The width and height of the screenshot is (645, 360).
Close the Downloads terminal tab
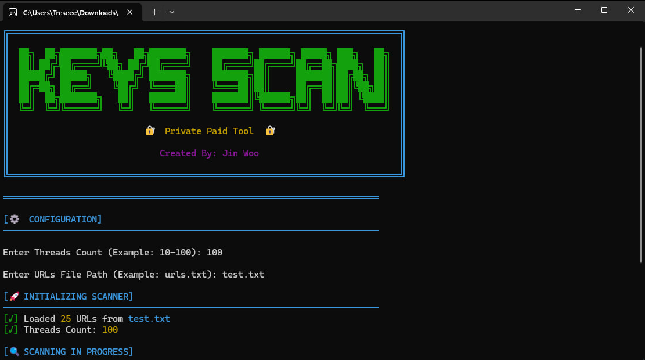click(x=130, y=12)
